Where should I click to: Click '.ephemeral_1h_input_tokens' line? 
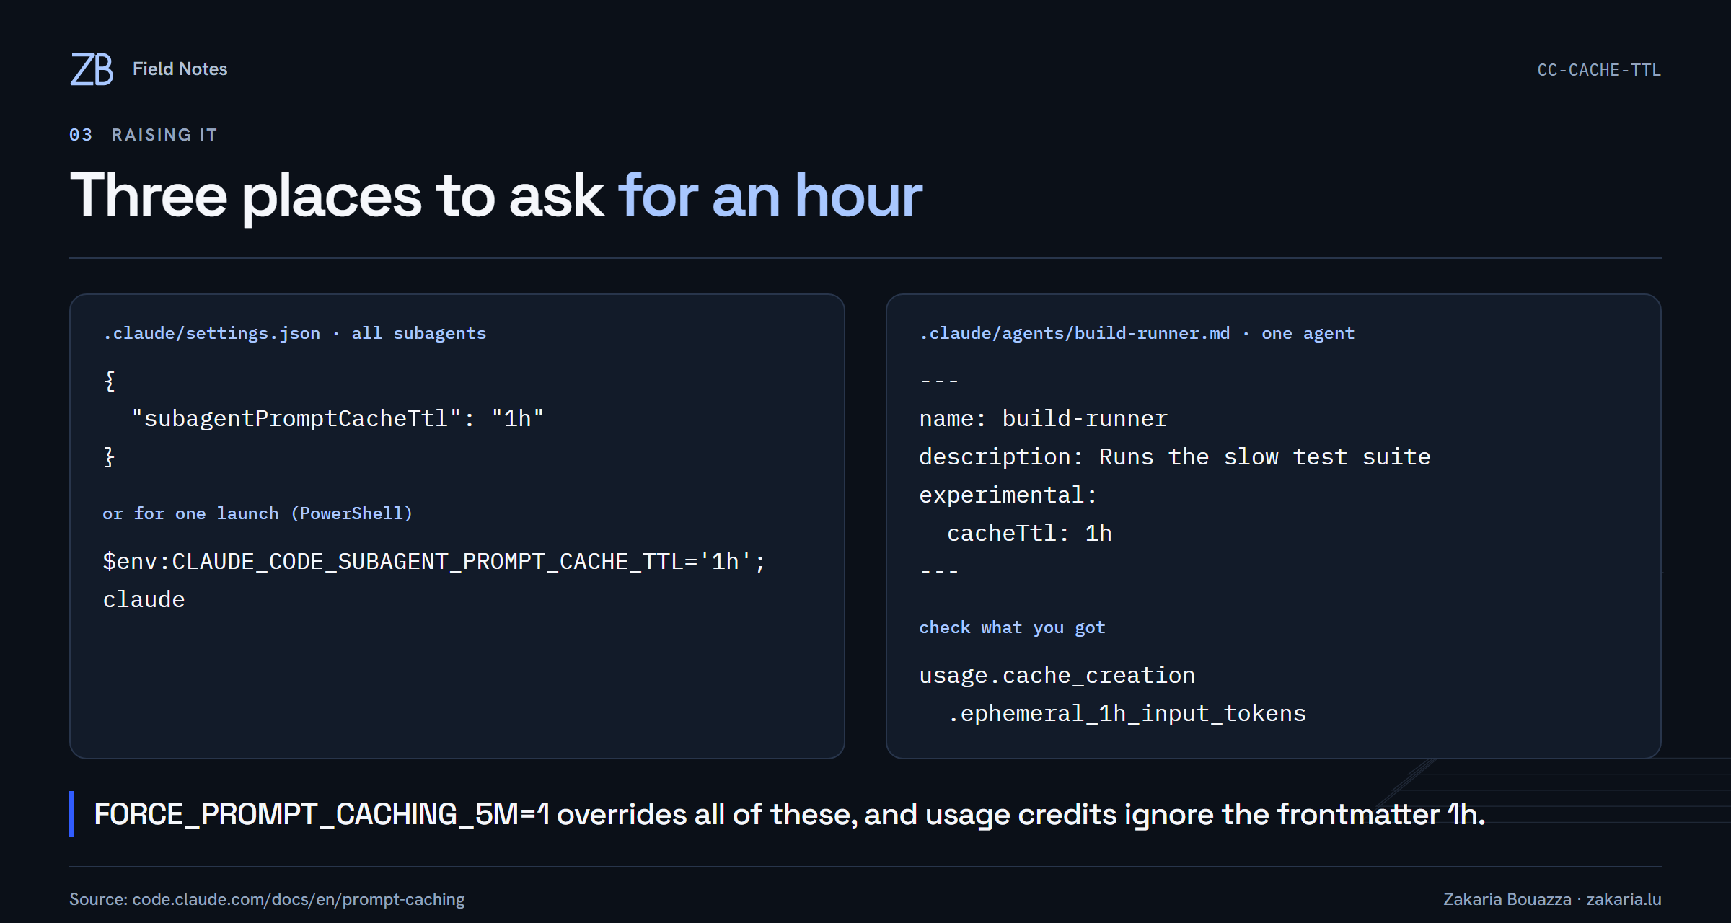coord(1126,713)
